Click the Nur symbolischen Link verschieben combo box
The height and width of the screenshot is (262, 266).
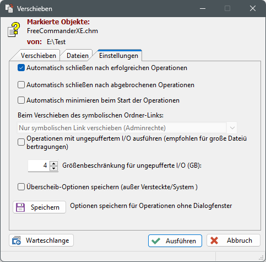pos(127,128)
